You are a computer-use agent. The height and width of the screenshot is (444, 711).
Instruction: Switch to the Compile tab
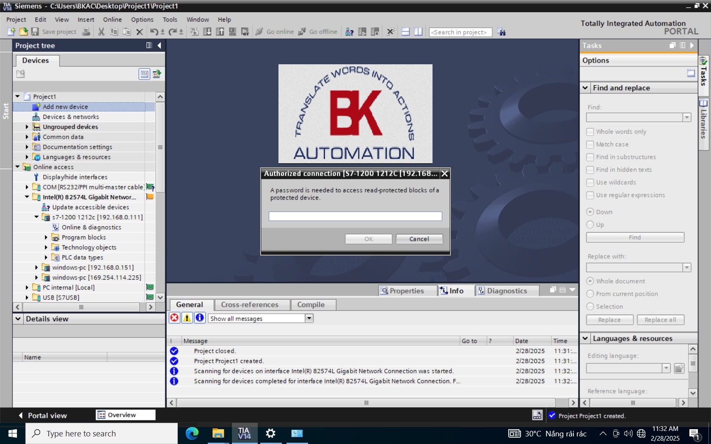pos(313,304)
